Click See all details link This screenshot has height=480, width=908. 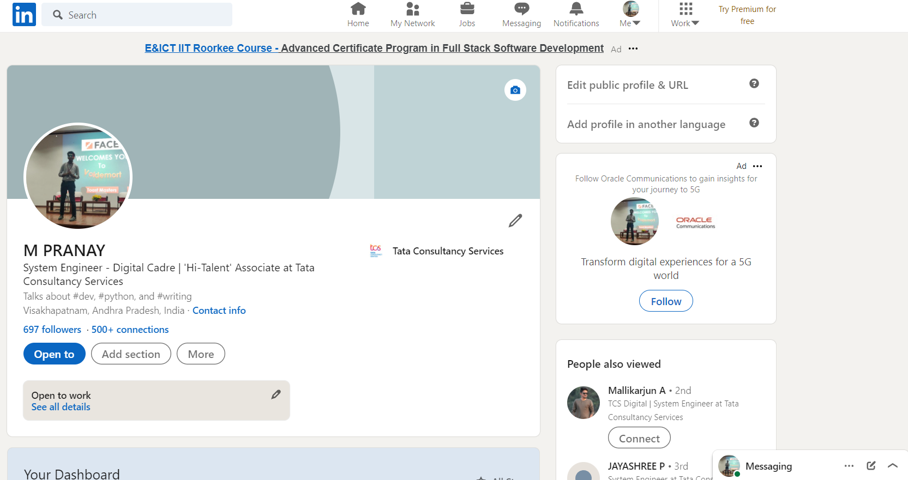(61, 407)
